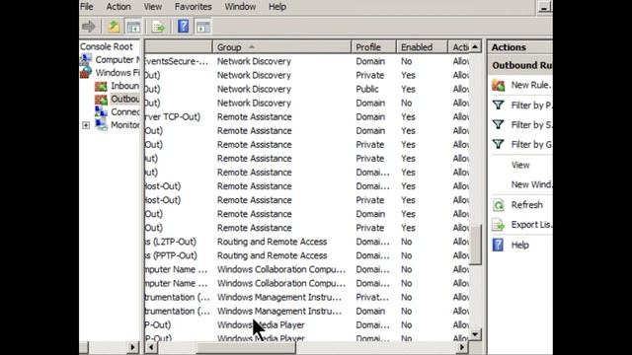Click New Rule link in Actions
Image resolution: width=632 pixels, height=355 pixels.
[x=531, y=85]
